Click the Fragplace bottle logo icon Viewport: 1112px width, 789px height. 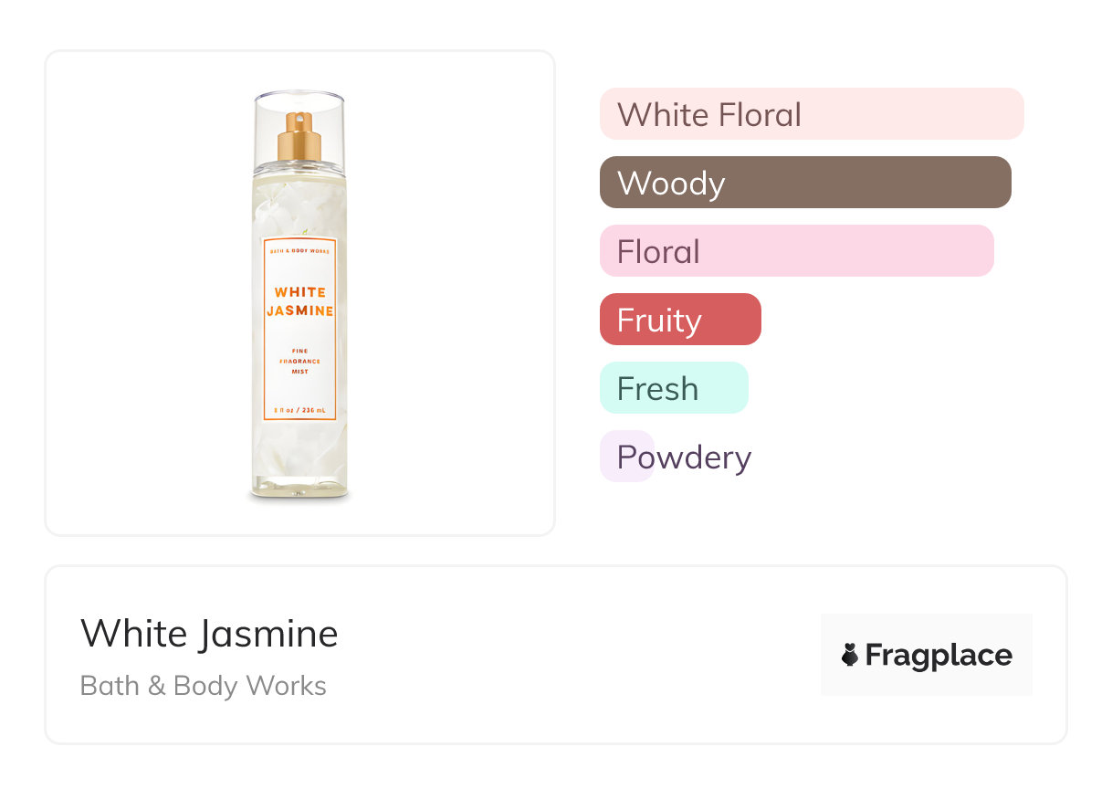coord(850,655)
